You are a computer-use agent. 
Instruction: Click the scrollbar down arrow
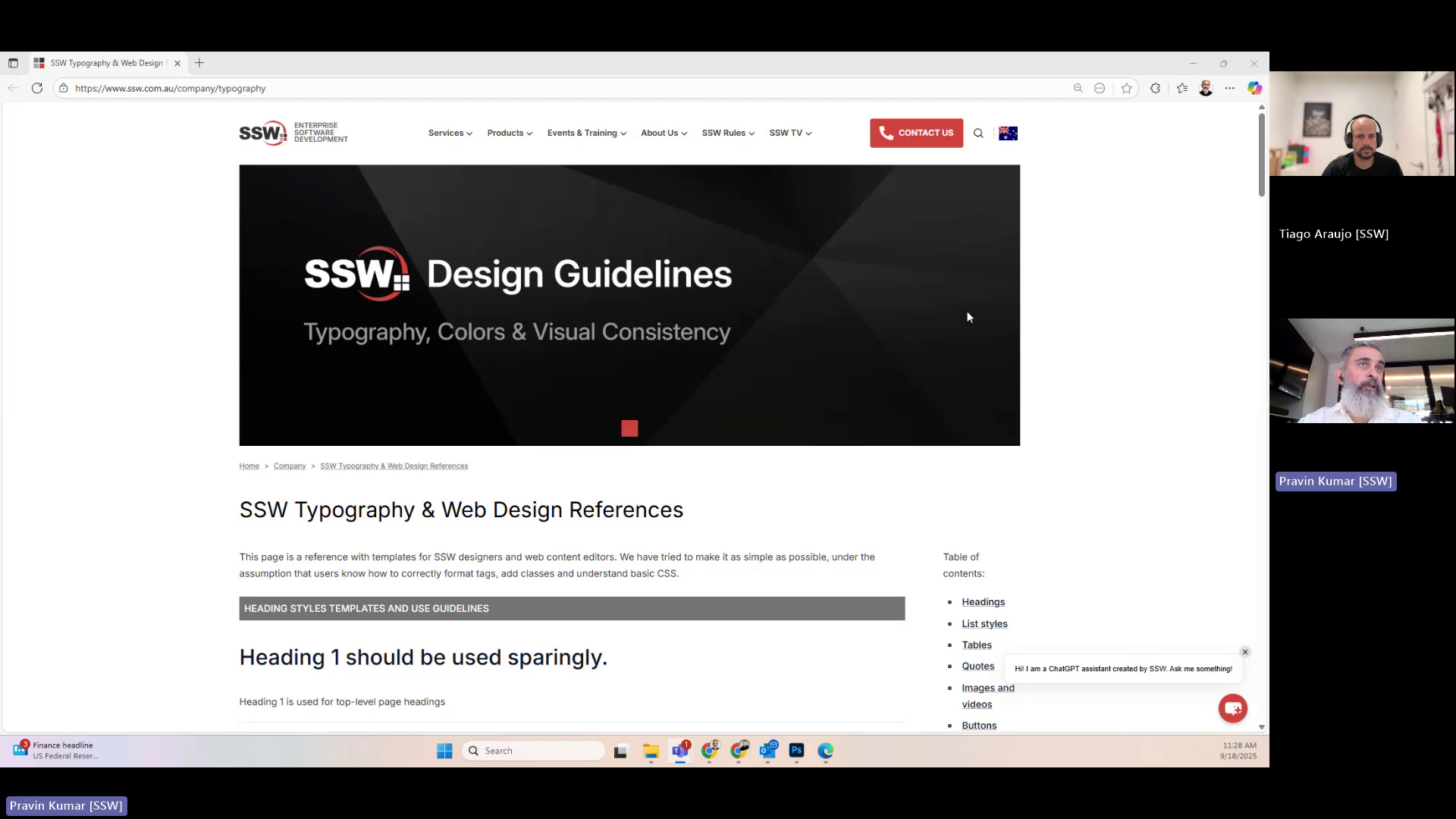coord(1261,726)
